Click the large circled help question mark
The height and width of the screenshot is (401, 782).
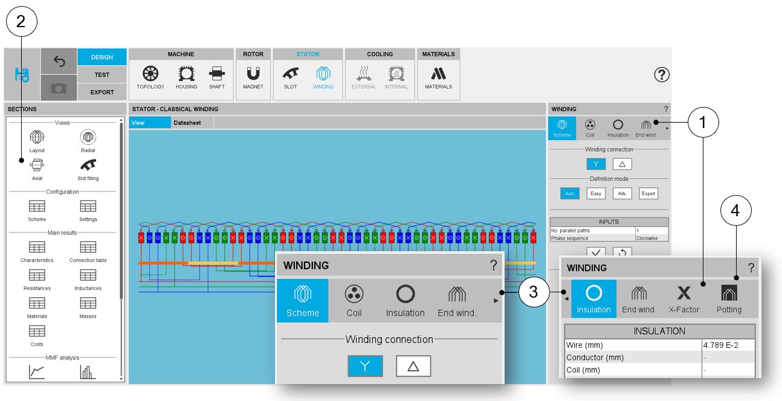(662, 75)
